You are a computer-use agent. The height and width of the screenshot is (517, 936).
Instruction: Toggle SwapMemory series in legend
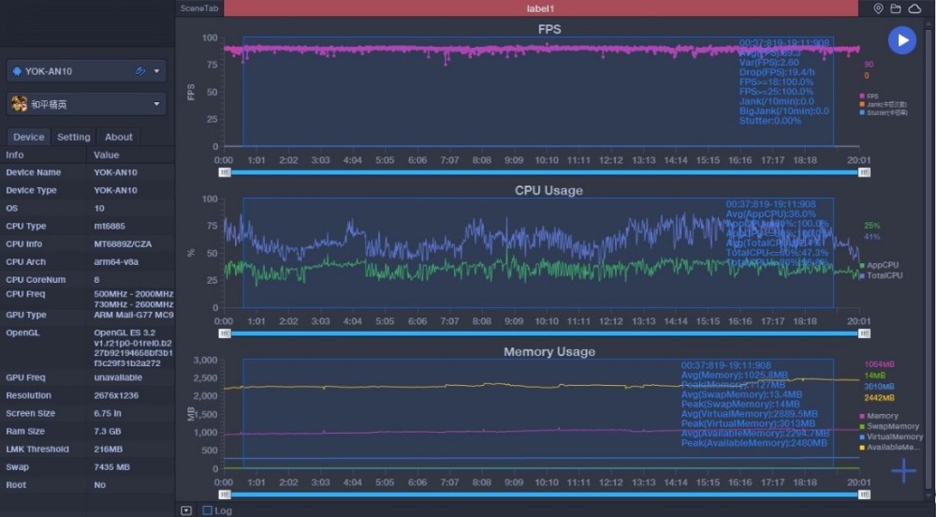(889, 426)
